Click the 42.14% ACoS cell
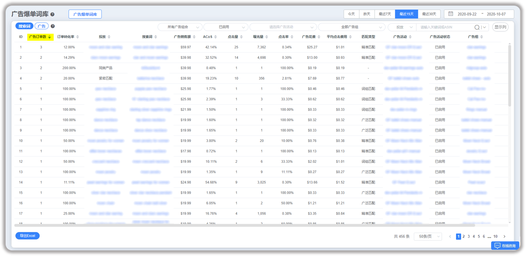Image resolution: width=526 pixels, height=256 pixels. click(x=211, y=47)
